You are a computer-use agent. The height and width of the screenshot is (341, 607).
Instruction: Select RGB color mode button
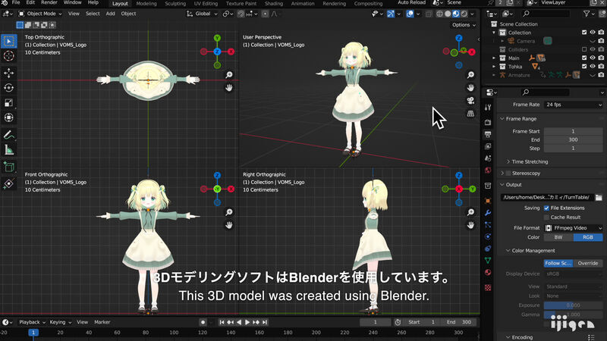(588, 237)
